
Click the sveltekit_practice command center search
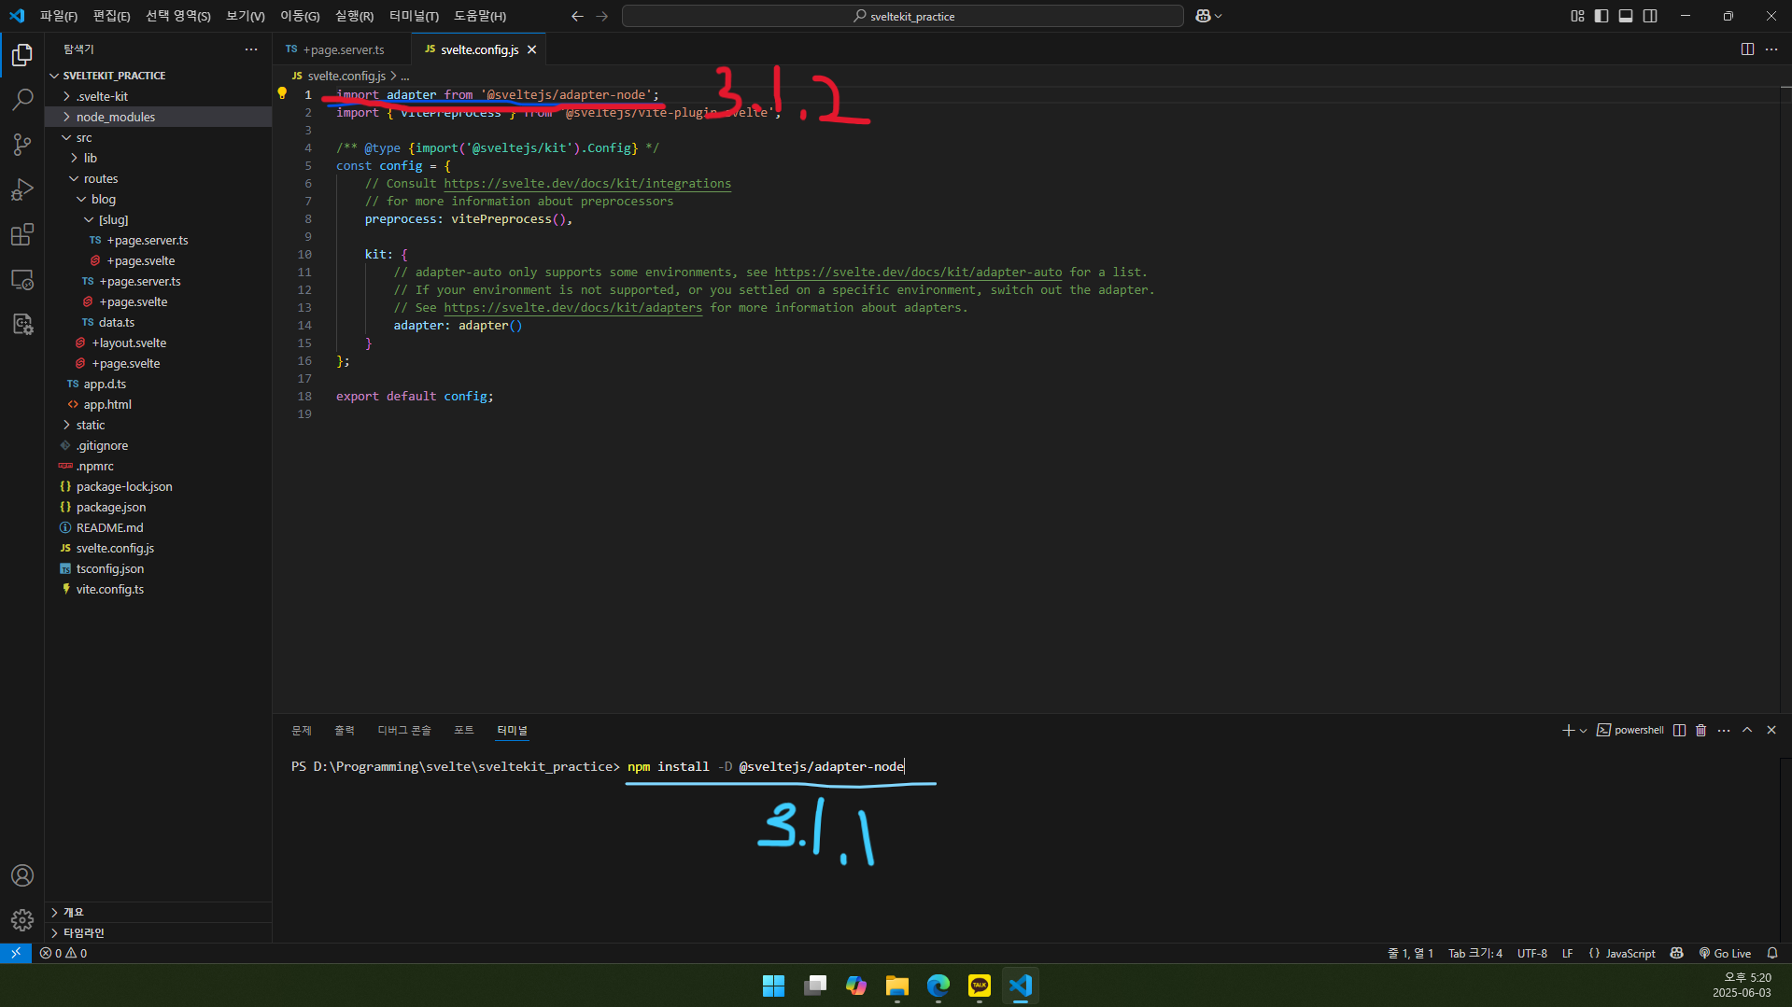coord(902,16)
